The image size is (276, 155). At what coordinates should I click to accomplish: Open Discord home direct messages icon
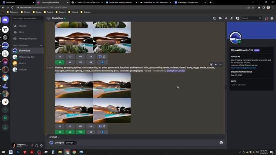(5, 20)
